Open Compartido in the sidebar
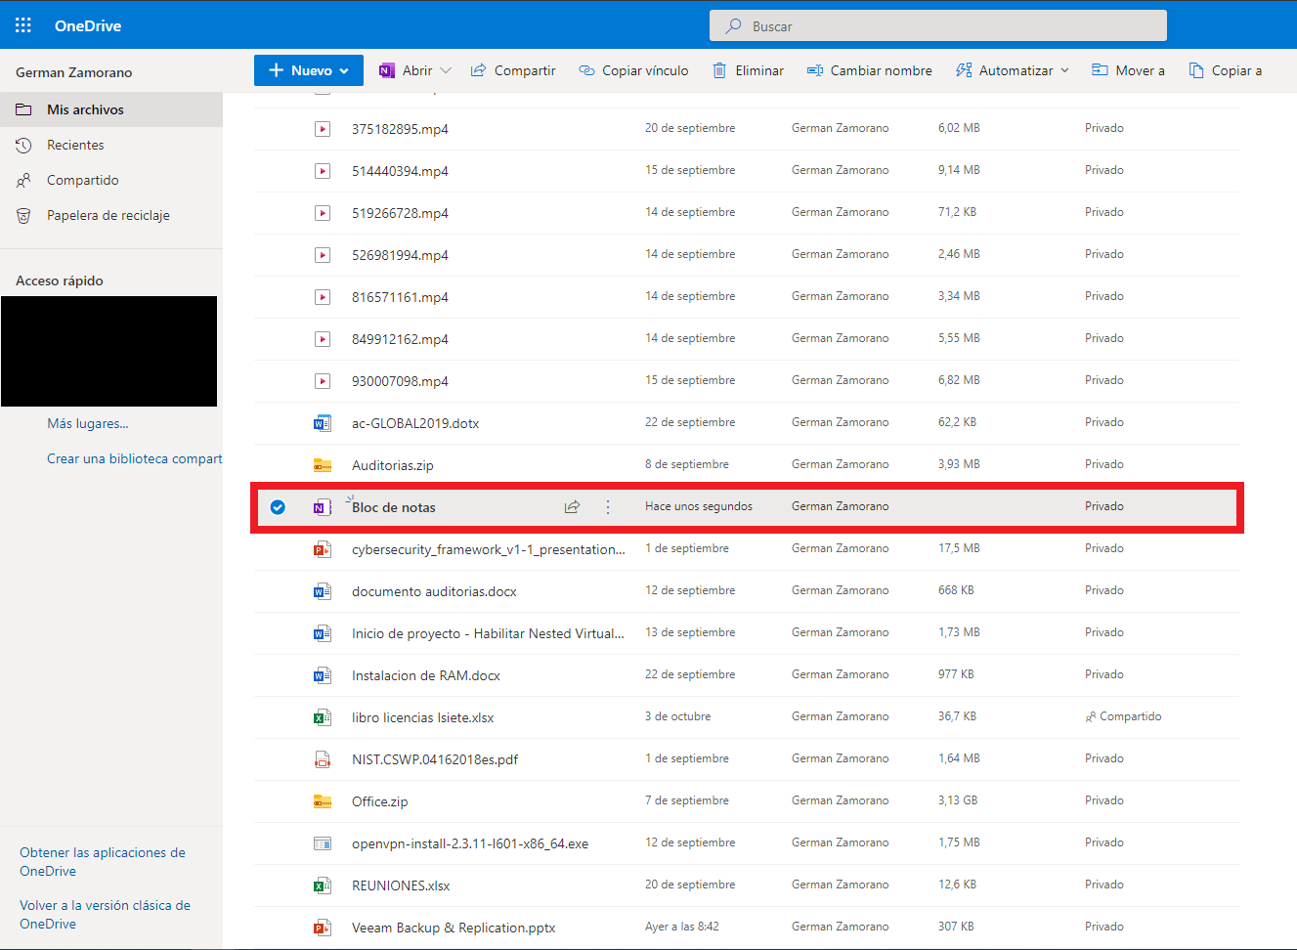Viewport: 1297px width, 950px height. 111,180
